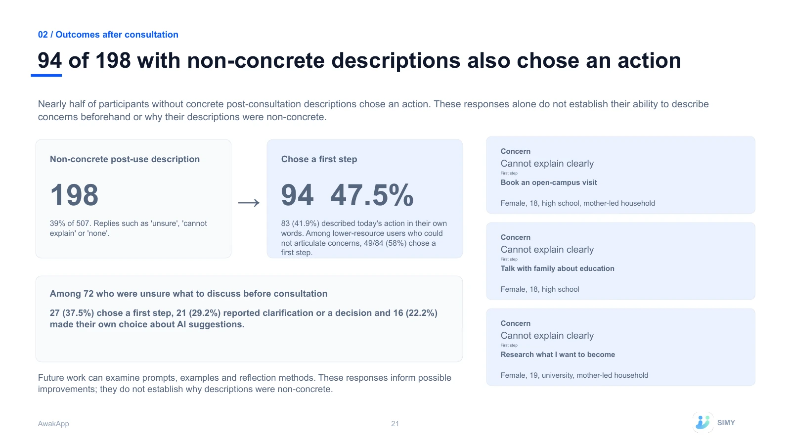
Task: Select the 'Female, 19, university, mother-led household' line
Action: 574,375
